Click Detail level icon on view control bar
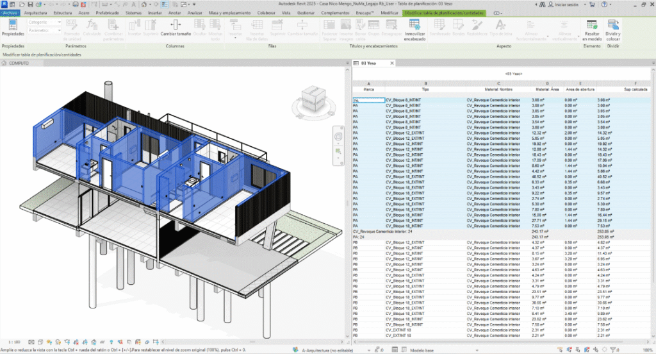This screenshot has height=354, width=656. (31, 342)
